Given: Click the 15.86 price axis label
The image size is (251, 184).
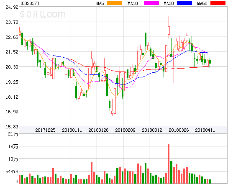Looking at the screenshot, I should (x=12, y=127).
